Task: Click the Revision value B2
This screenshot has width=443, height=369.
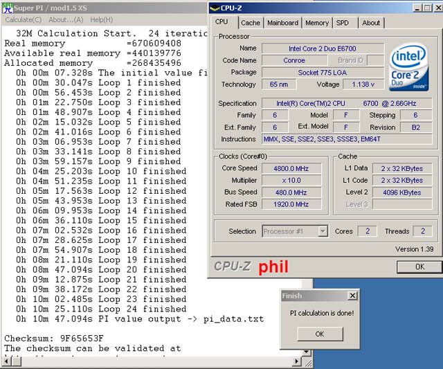Action: coord(416,127)
